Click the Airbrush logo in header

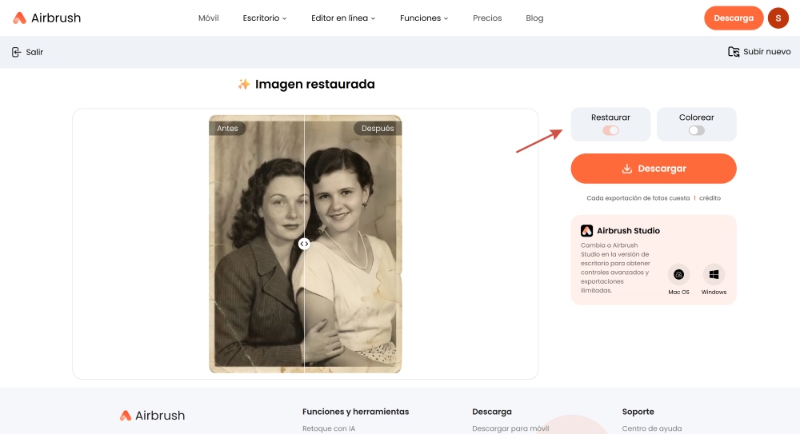pyautogui.click(x=47, y=18)
